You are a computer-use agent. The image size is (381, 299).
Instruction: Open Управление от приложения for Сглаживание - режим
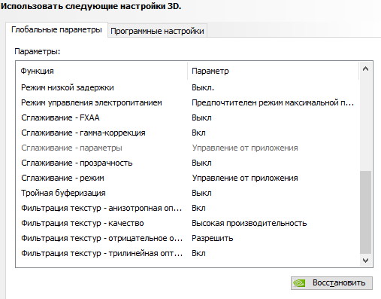coord(245,178)
